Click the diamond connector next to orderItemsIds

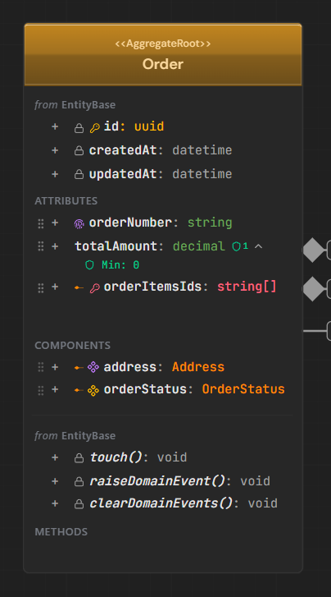coord(313,289)
